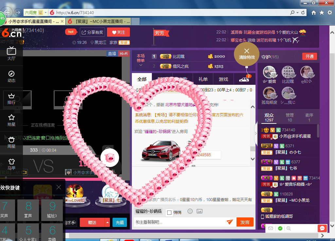Screen dimensions: 335x241
Task: Toggle the 直播 live mode label
Action: click(x=112, y=54)
